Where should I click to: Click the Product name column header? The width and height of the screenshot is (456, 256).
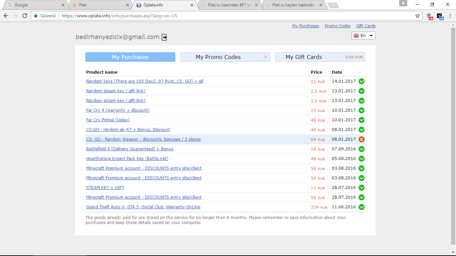tap(102, 72)
